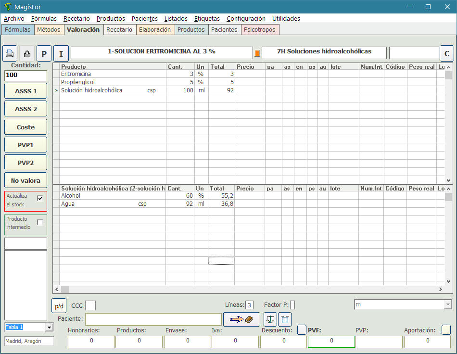This screenshot has width=457, height=354.
Task: Minimize the MagisFor window
Action: pos(410,7)
